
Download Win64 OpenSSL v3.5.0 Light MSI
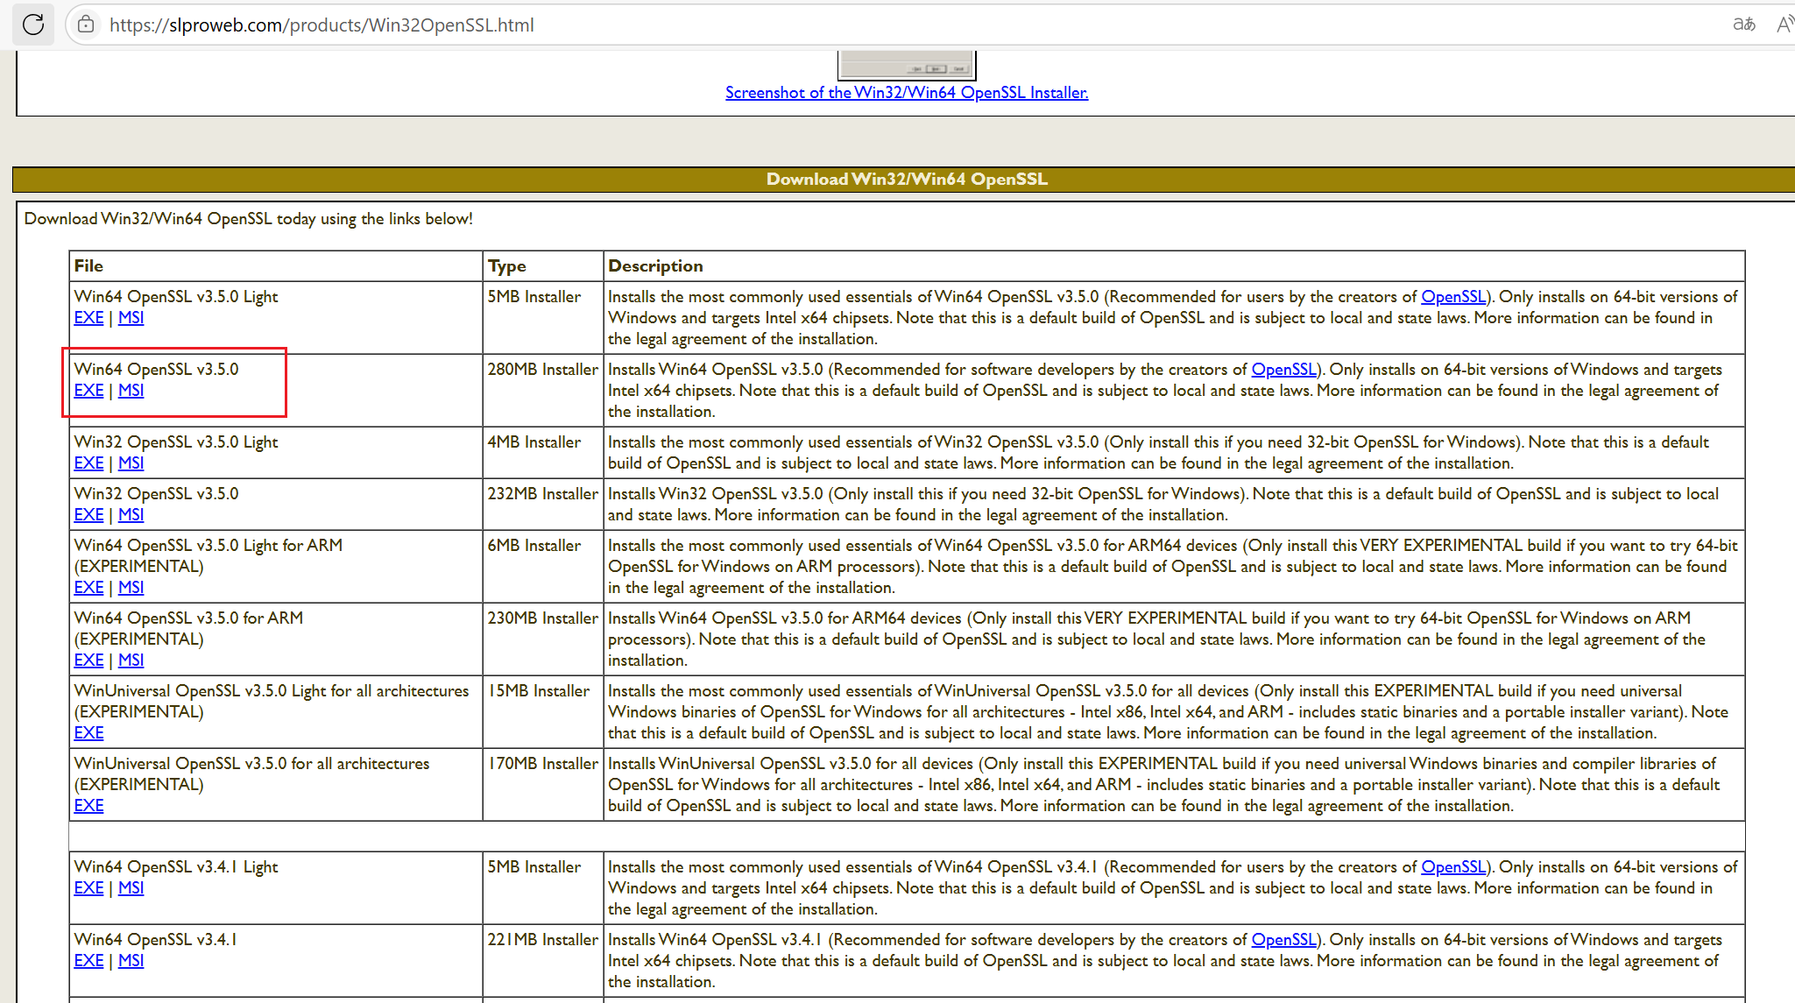pyautogui.click(x=131, y=318)
